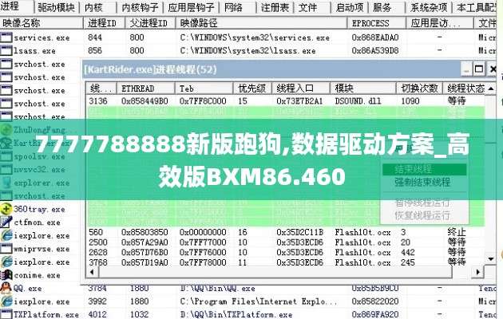
Task: Open the 应用层钩子 tab
Action: tap(191, 7)
